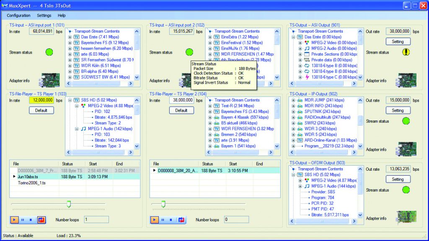429x241 pixels.
Task: Play the file in TS Player 2
Action: [155, 220]
